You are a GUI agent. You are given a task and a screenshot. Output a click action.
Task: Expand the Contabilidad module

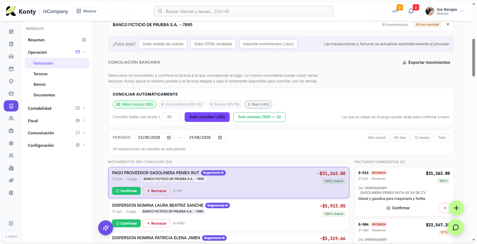pos(84,108)
